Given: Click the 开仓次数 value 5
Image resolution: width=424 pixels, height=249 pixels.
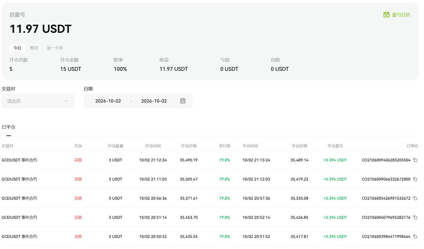Looking at the screenshot, I should coord(11,69).
